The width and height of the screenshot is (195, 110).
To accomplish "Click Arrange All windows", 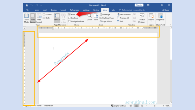I will pyautogui.click(x=123, y=18).
